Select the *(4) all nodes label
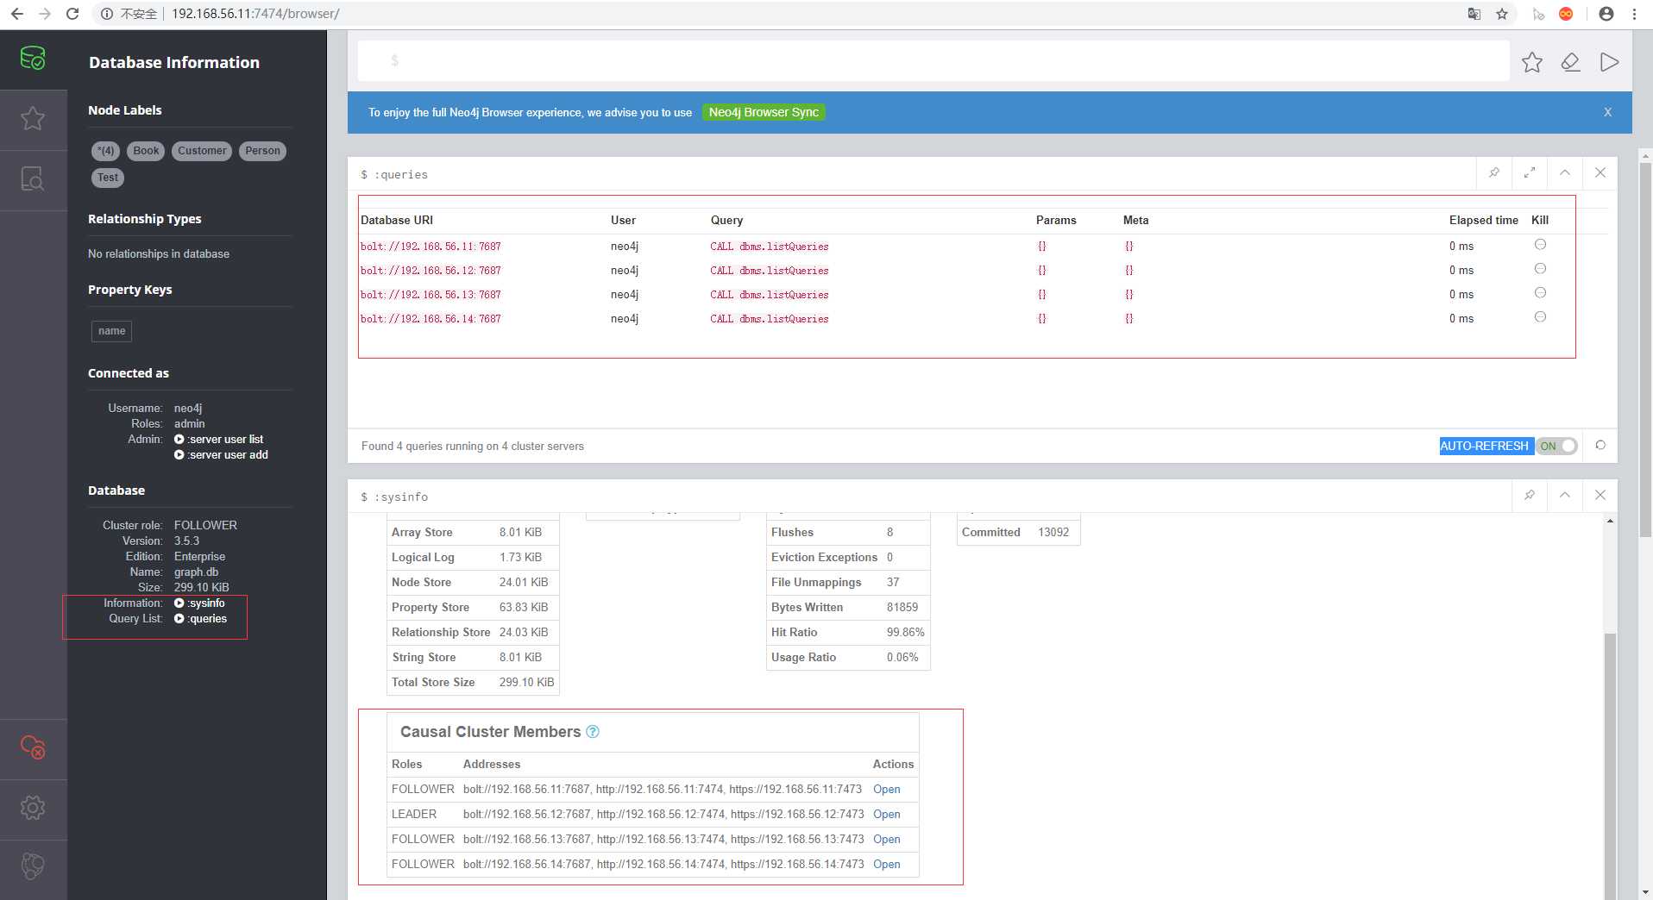The height and width of the screenshot is (900, 1653). pos(105,151)
